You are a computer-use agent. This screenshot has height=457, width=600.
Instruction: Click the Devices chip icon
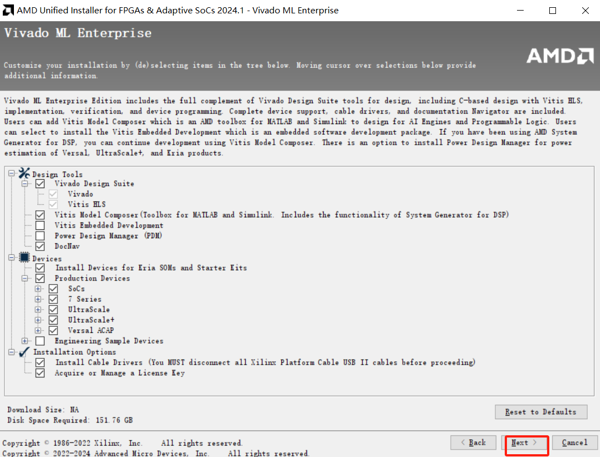(x=24, y=258)
